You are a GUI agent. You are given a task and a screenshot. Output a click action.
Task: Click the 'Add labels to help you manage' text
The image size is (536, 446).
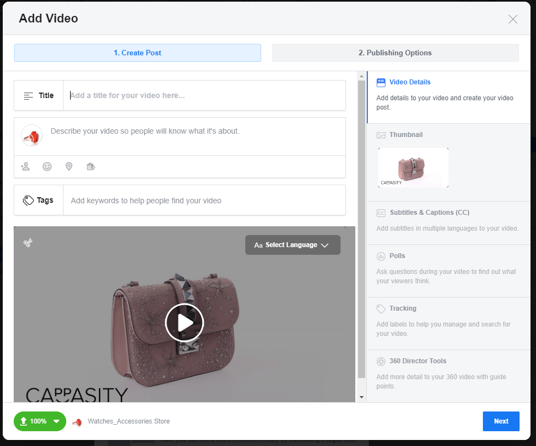point(443,329)
